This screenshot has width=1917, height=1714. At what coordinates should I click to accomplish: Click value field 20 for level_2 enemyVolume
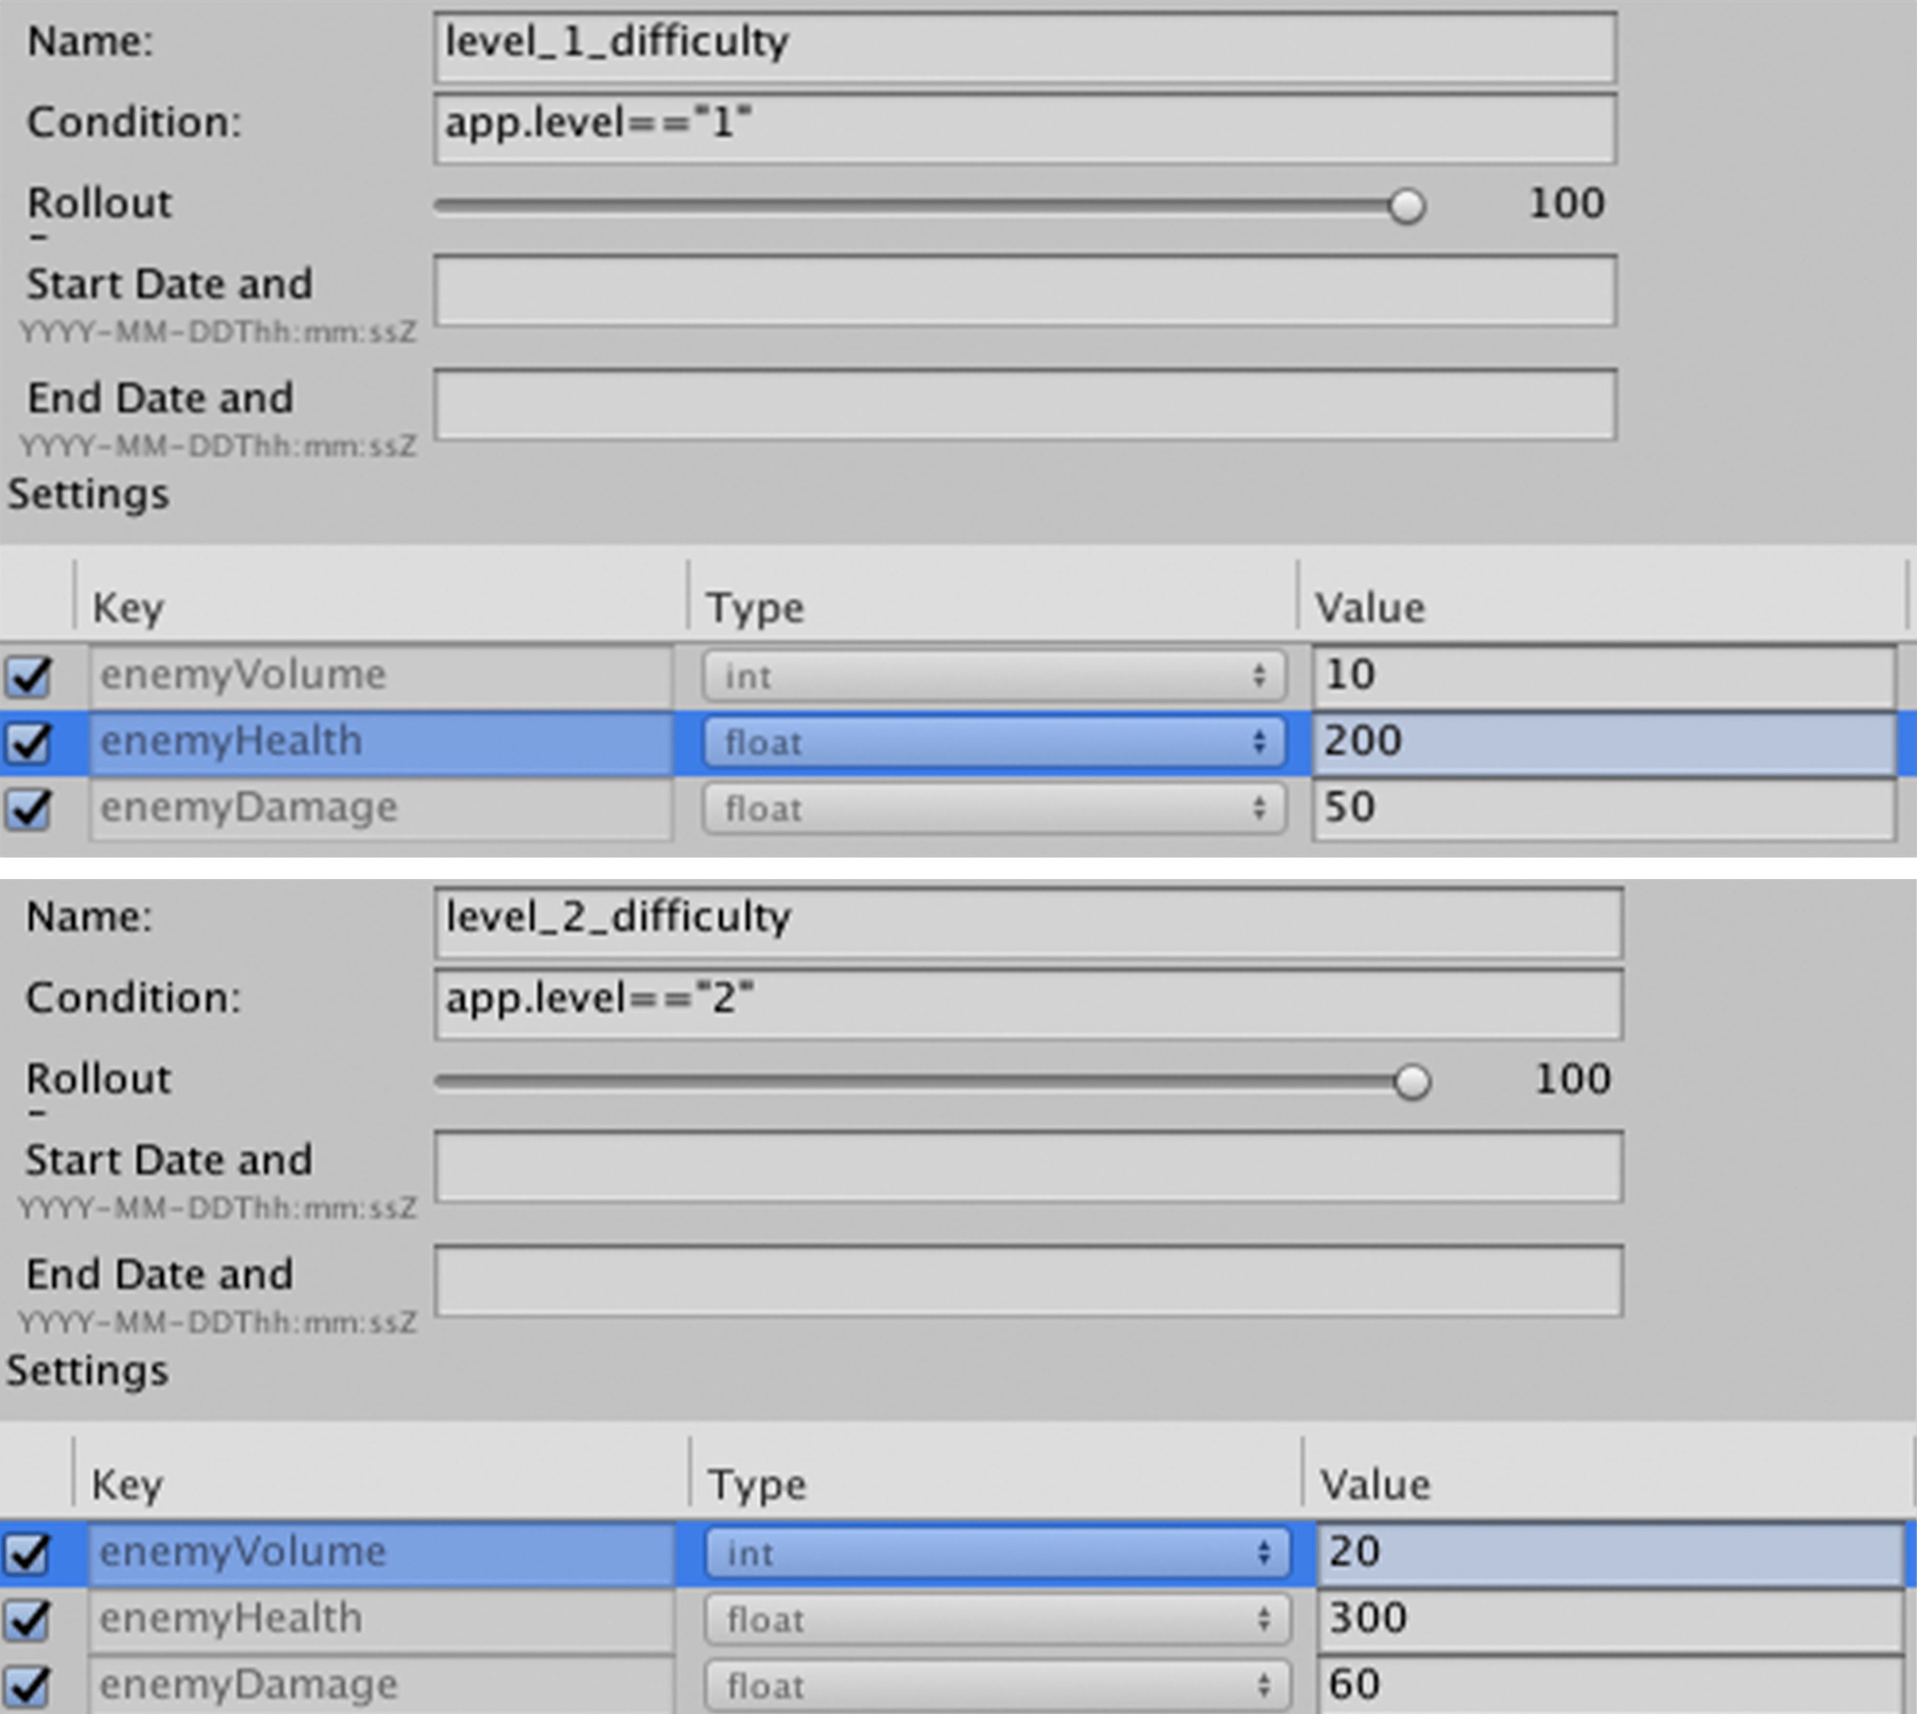point(1610,1553)
